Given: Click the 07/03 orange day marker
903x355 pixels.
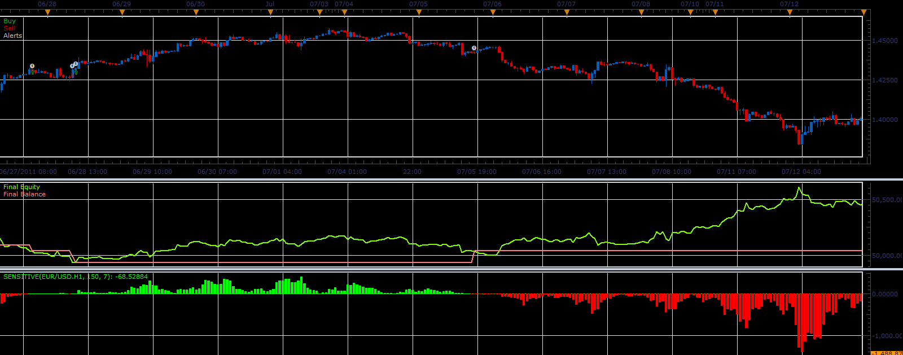Looking at the screenshot, I should 319,12.
